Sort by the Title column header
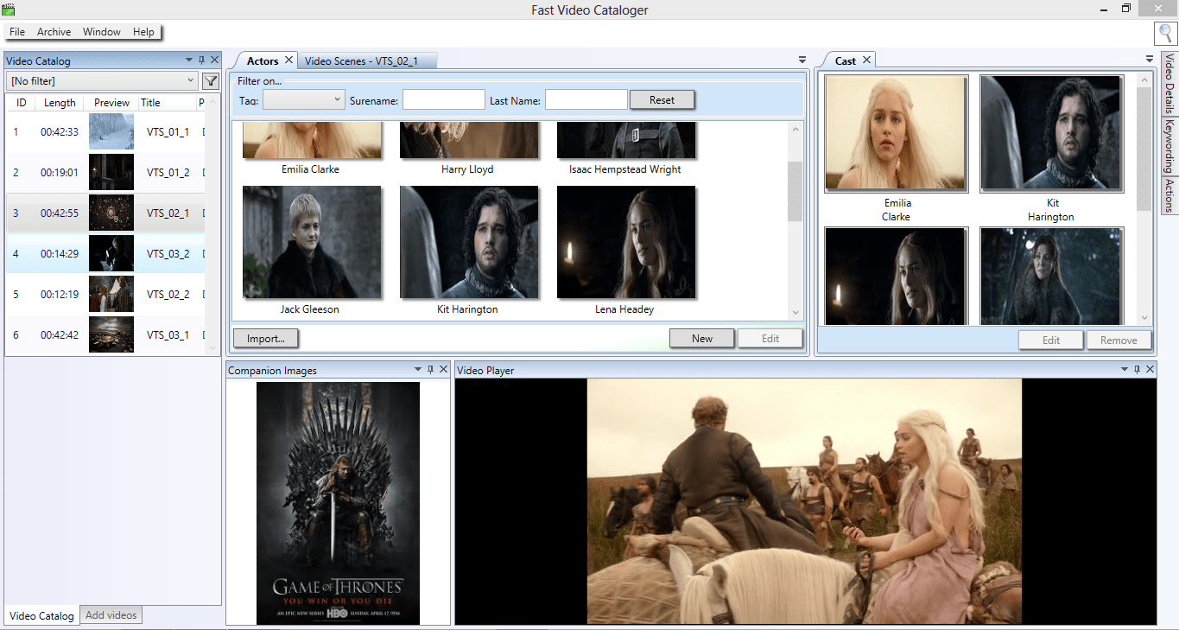 167,103
